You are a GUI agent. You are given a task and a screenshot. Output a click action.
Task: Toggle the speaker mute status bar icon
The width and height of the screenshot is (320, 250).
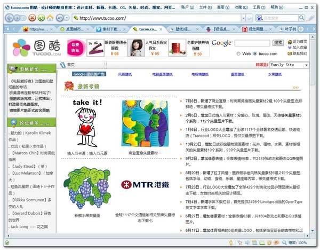pyautogui.click(x=247, y=243)
